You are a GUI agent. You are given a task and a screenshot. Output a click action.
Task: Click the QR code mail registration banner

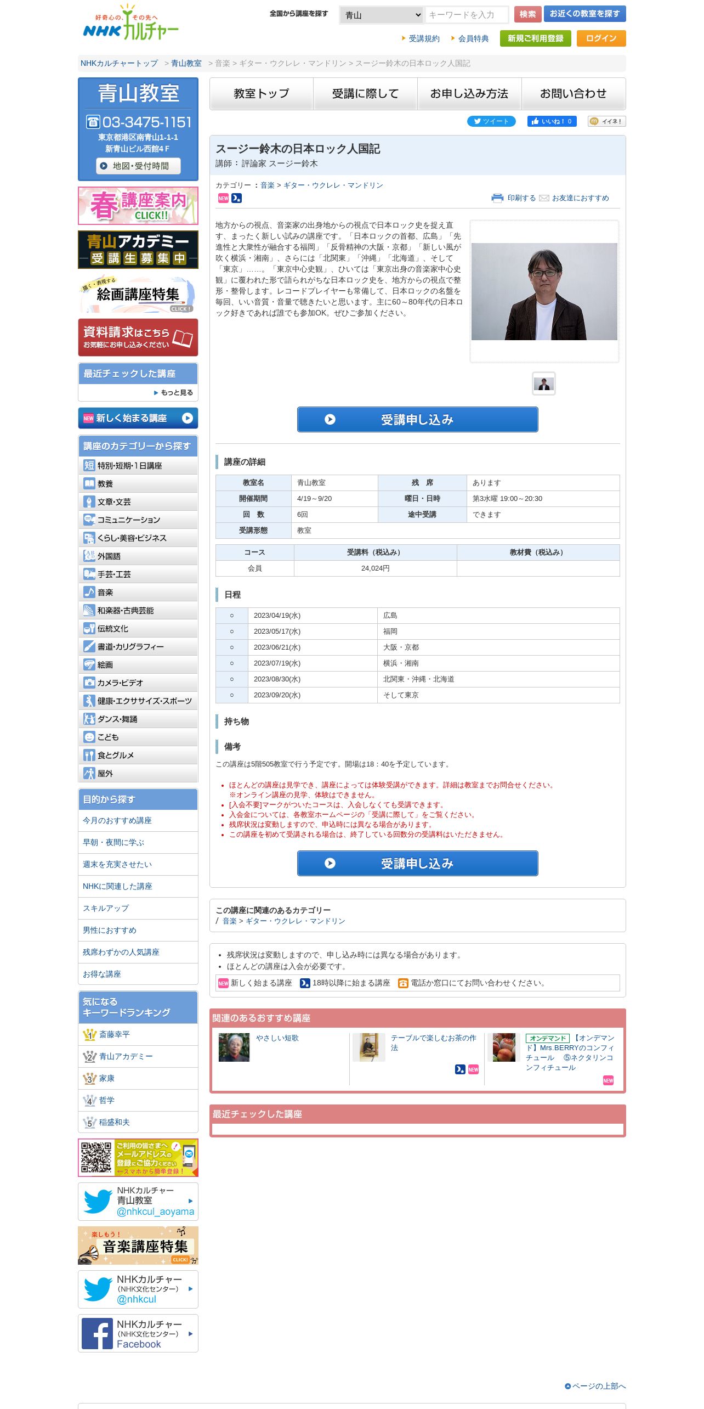pos(138,1158)
